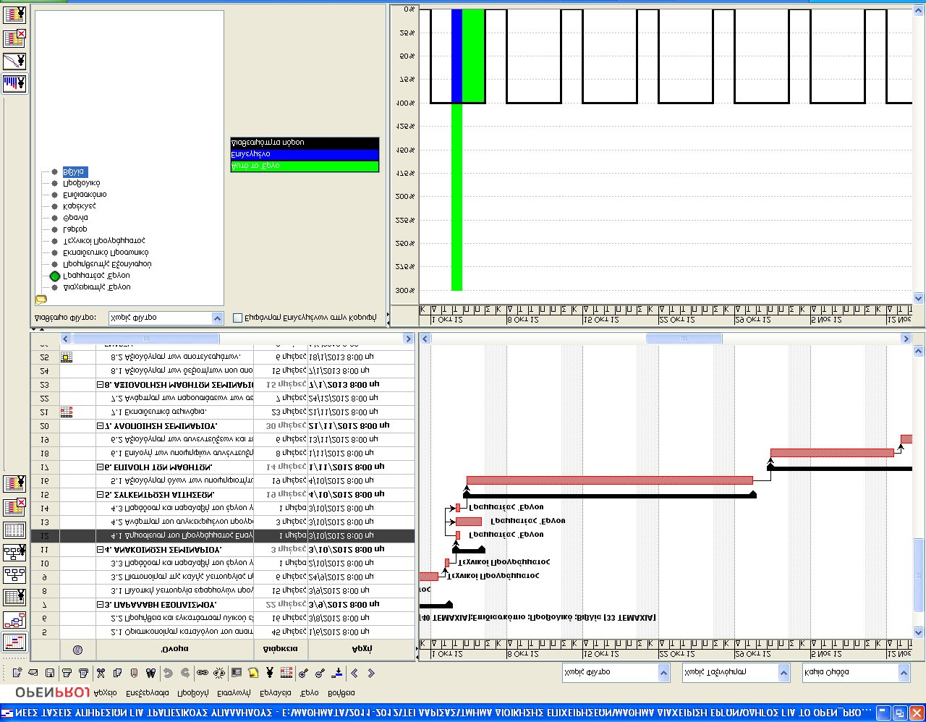Click the Task Information toolbar icon
Screen dimensions: 926x722
click(237, 673)
